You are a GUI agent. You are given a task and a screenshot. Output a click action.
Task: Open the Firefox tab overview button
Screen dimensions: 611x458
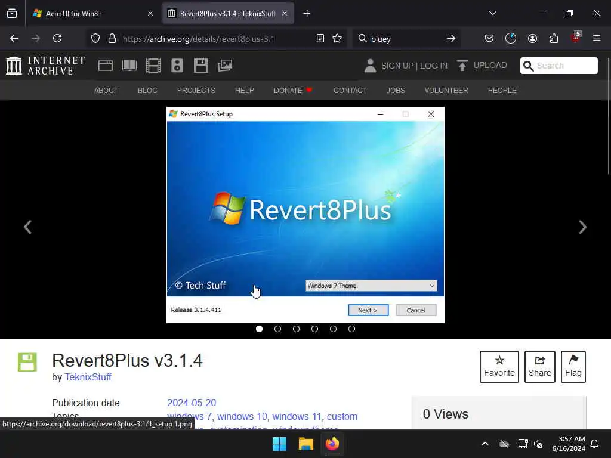12,14
